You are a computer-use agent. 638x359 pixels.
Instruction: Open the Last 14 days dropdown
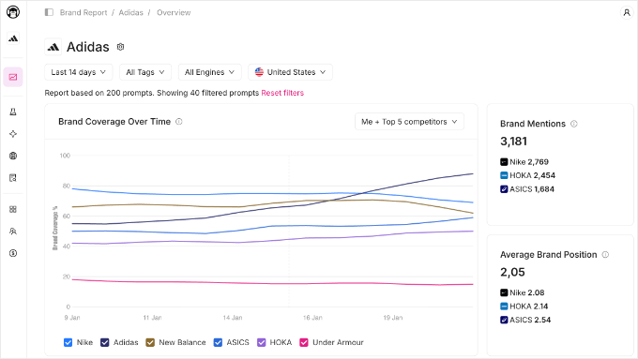(79, 72)
